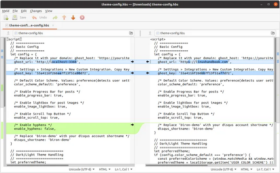Open the Edit menu
The image size is (280, 173).
pos(24,11)
